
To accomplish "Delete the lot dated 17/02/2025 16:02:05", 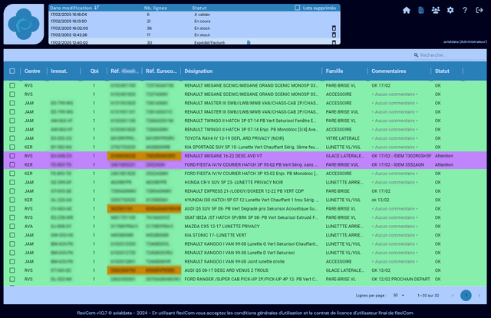I will [334, 28].
